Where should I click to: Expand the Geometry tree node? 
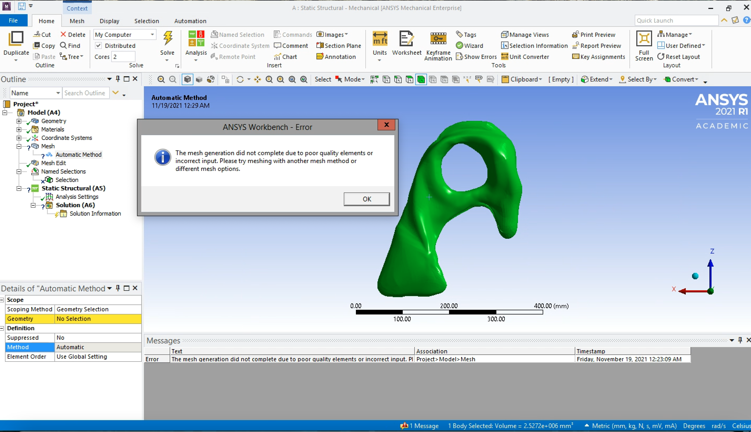click(x=19, y=121)
